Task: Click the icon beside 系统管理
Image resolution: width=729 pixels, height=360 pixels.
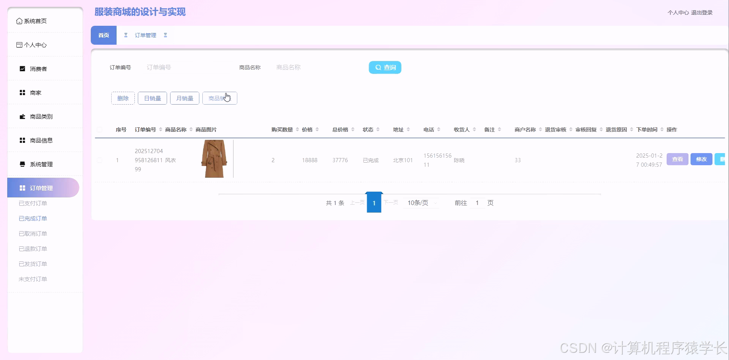Action: [22, 164]
